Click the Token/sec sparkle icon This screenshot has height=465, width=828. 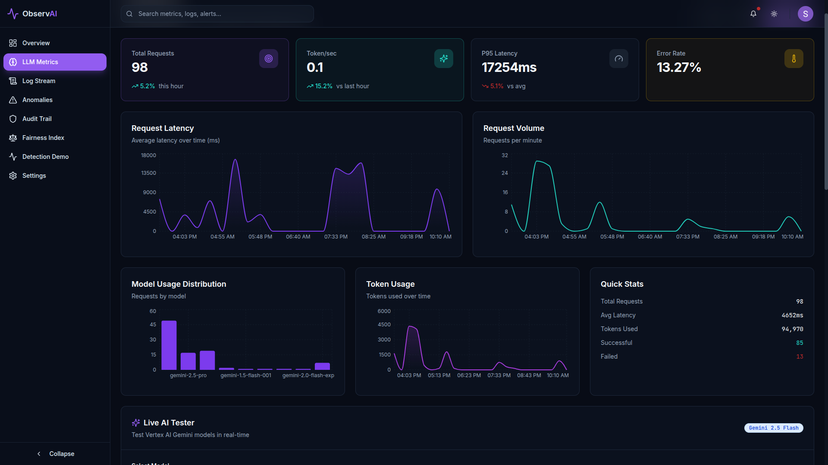tap(443, 59)
